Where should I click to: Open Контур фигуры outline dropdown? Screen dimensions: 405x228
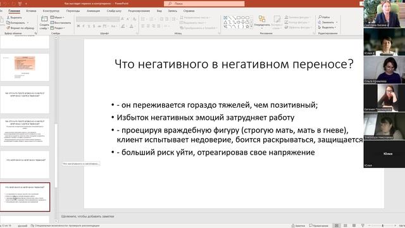click(297, 23)
